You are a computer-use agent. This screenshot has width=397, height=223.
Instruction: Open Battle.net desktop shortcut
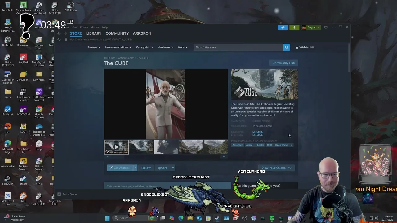click(x=8, y=111)
